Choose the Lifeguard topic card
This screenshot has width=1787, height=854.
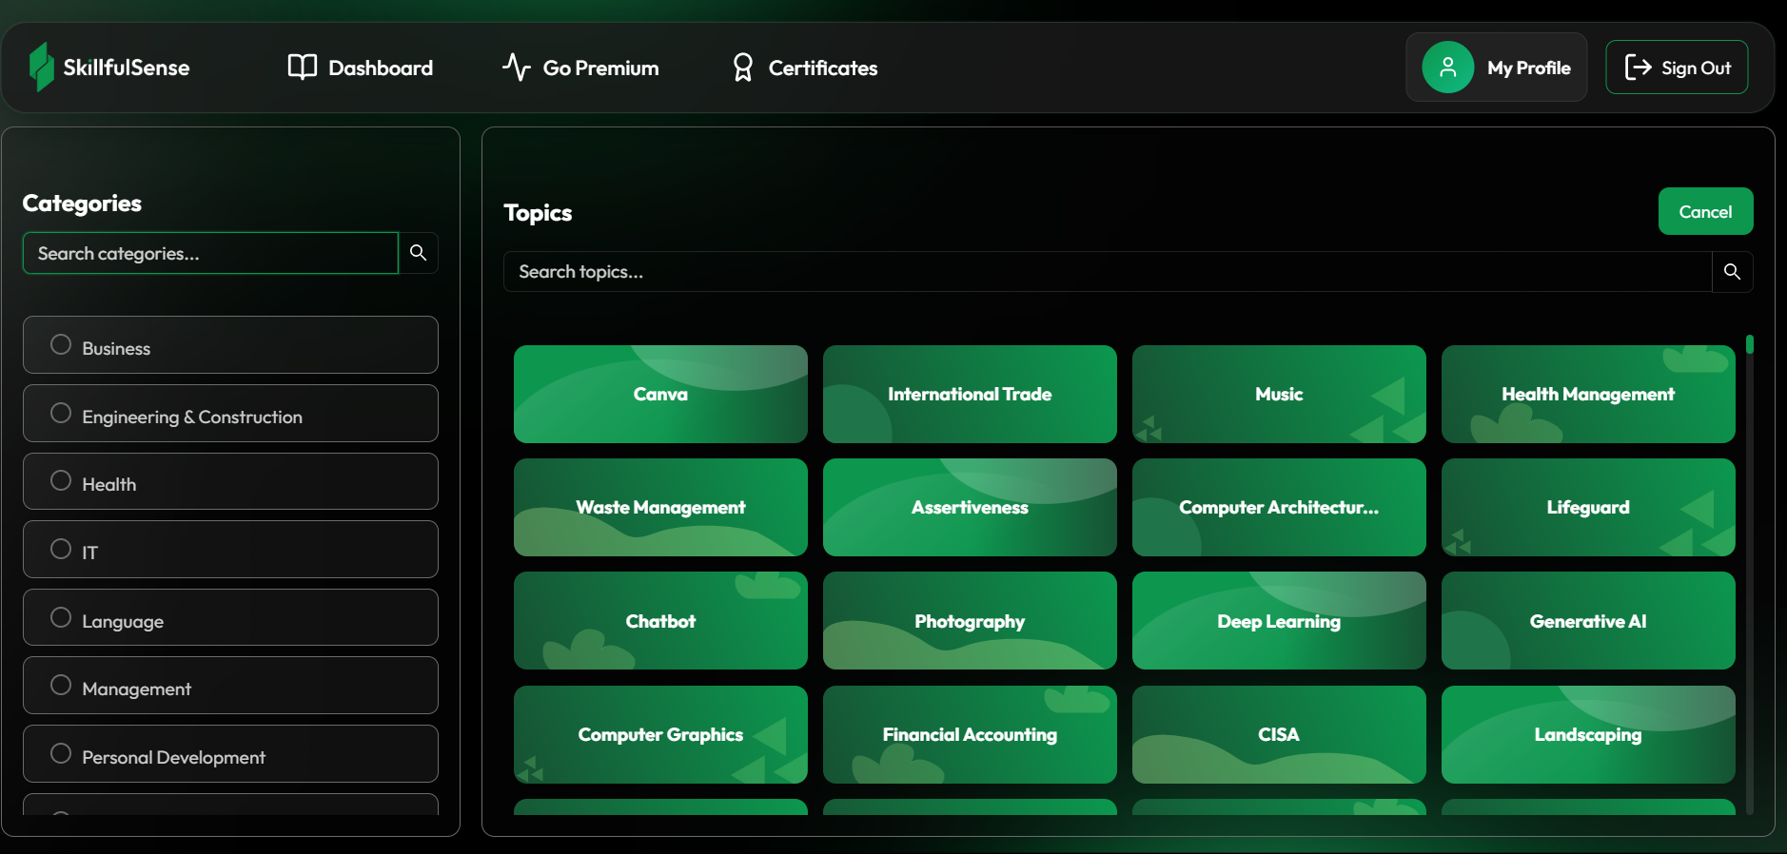pyautogui.click(x=1588, y=507)
